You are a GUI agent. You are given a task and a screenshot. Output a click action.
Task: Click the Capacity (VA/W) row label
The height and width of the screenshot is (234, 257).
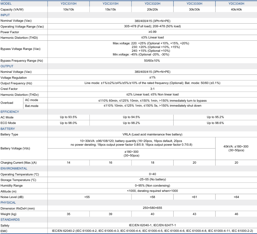point(12,10)
